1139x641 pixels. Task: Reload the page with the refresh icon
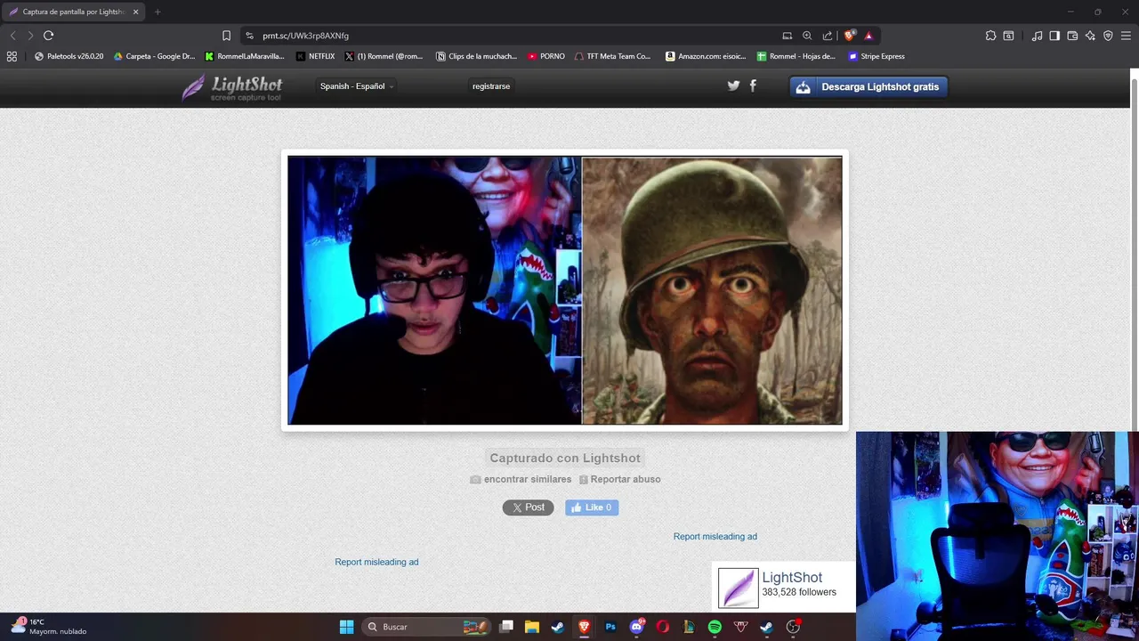pyautogui.click(x=48, y=36)
